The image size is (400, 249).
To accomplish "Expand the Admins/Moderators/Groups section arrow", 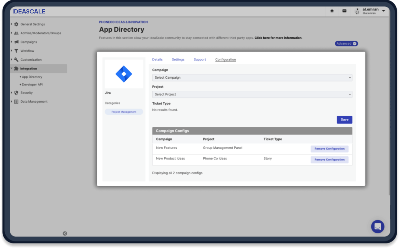I will coord(11,33).
